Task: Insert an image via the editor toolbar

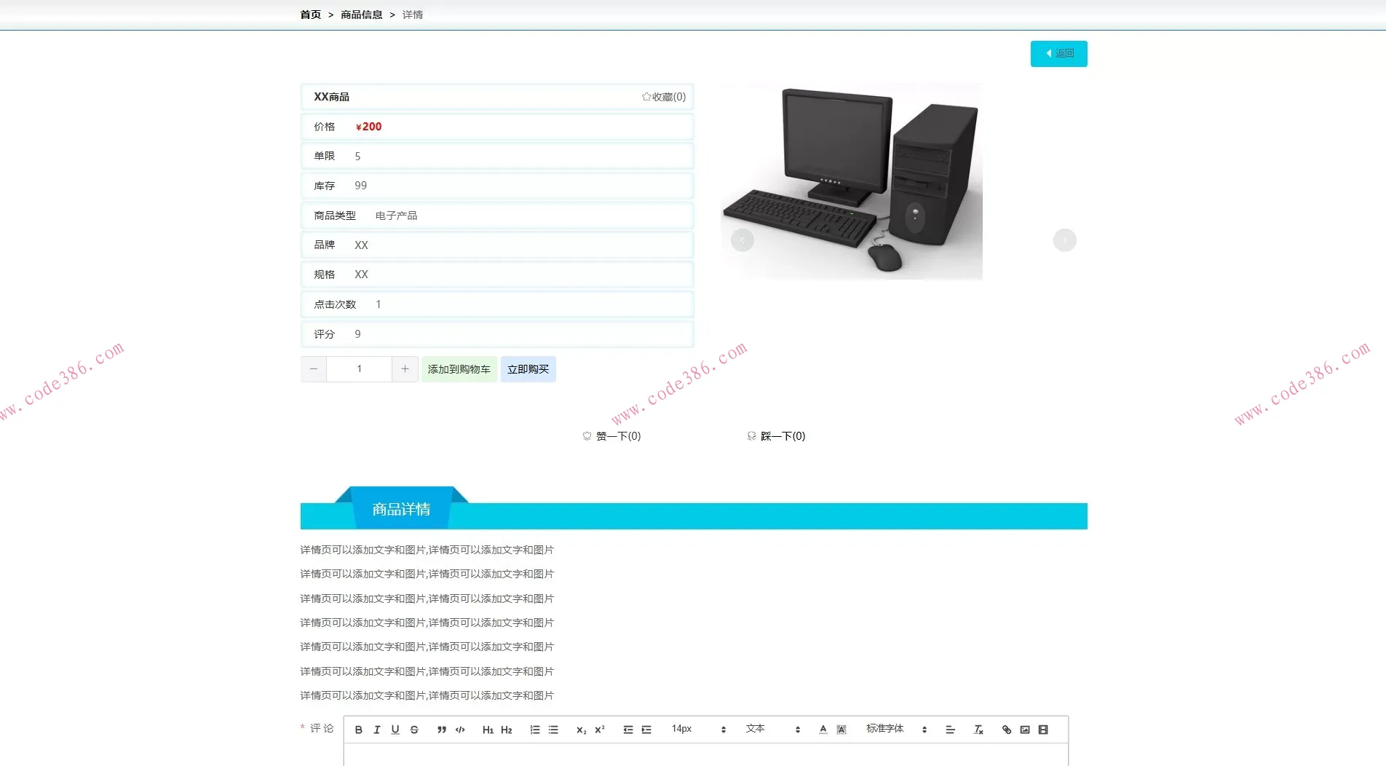Action: point(1025,729)
